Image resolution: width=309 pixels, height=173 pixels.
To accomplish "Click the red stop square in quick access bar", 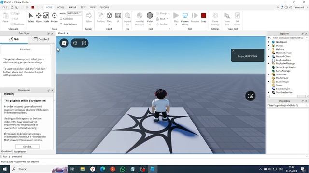I will point(33,7).
